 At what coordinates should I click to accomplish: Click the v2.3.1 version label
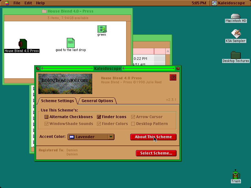pos(171,100)
